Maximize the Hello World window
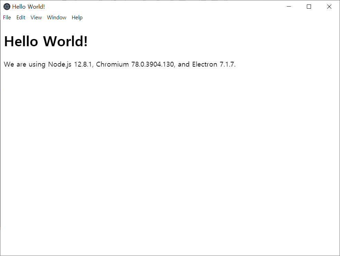 309,7
